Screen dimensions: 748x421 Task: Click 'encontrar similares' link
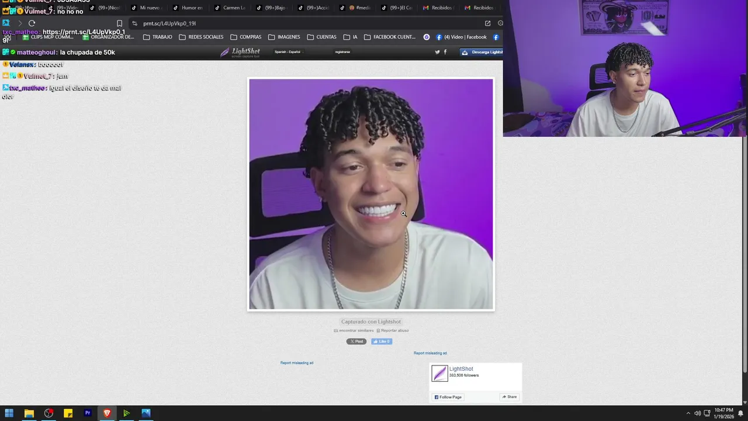tap(354, 330)
